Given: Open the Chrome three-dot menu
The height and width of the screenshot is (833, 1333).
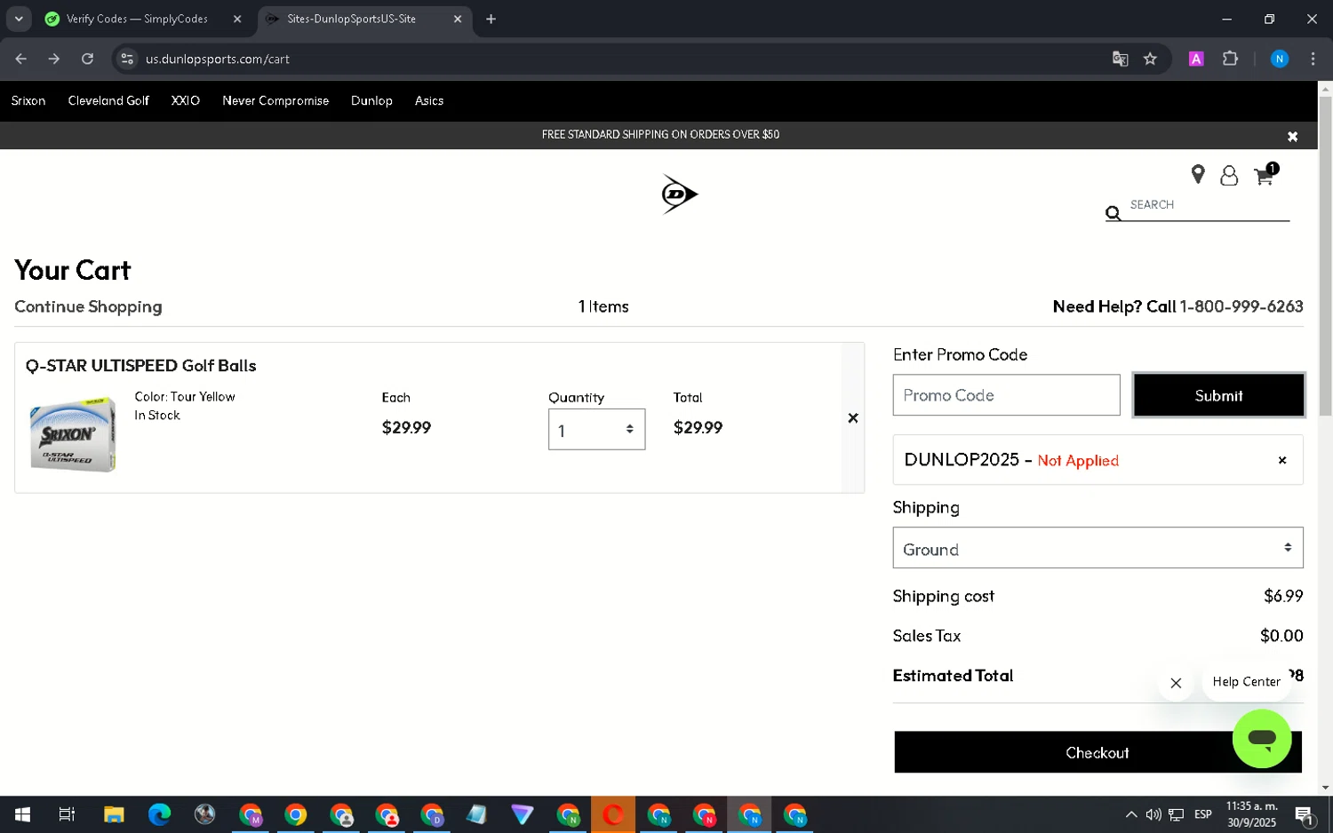Looking at the screenshot, I should 1313,59.
